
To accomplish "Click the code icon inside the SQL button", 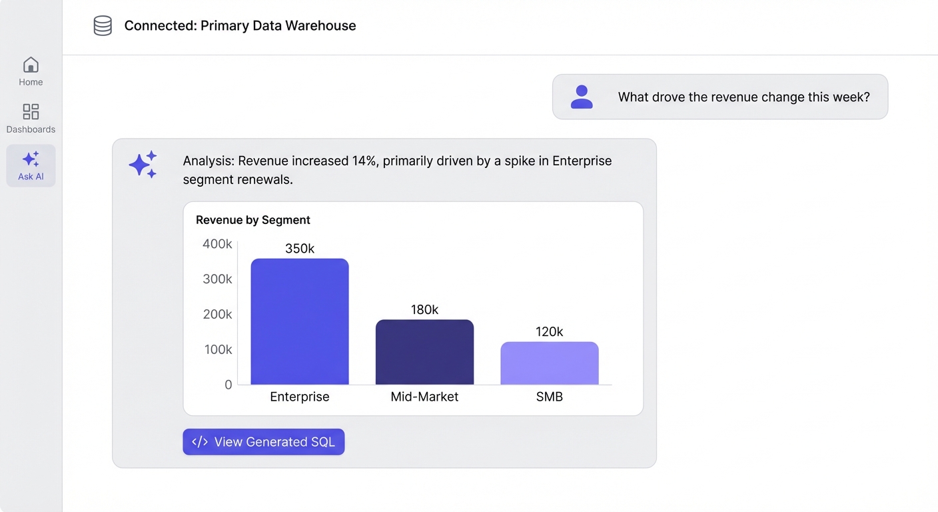I will pyautogui.click(x=200, y=441).
